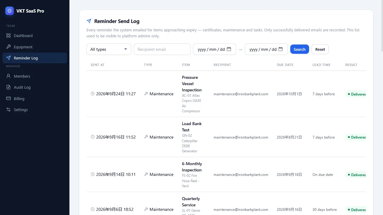Focus the Recipient email field
Screen dimensions: 383x215
(x=162, y=49)
